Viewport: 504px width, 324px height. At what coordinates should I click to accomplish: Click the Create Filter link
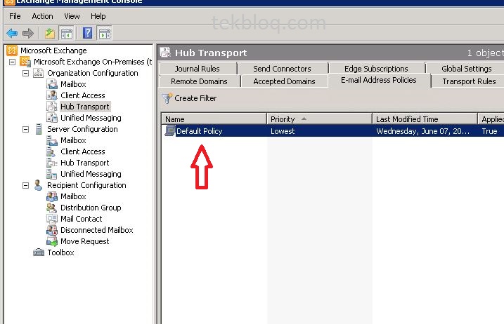pos(195,98)
